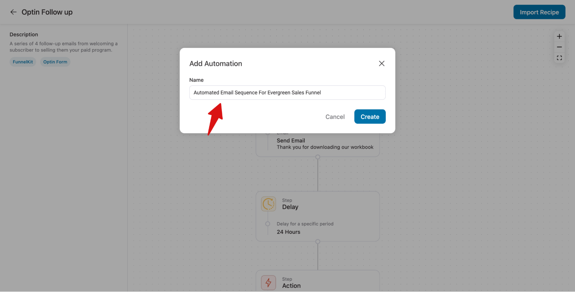Click the Delay for a specific period label
Image resolution: width=575 pixels, height=292 pixels.
click(x=305, y=224)
